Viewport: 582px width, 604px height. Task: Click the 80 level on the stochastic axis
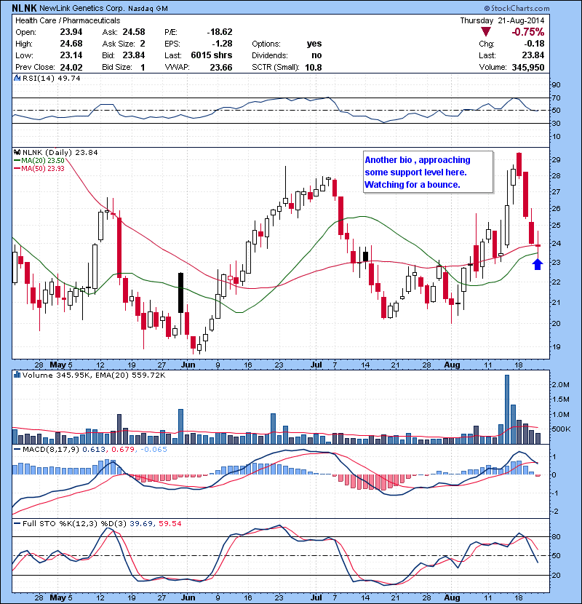556,536
